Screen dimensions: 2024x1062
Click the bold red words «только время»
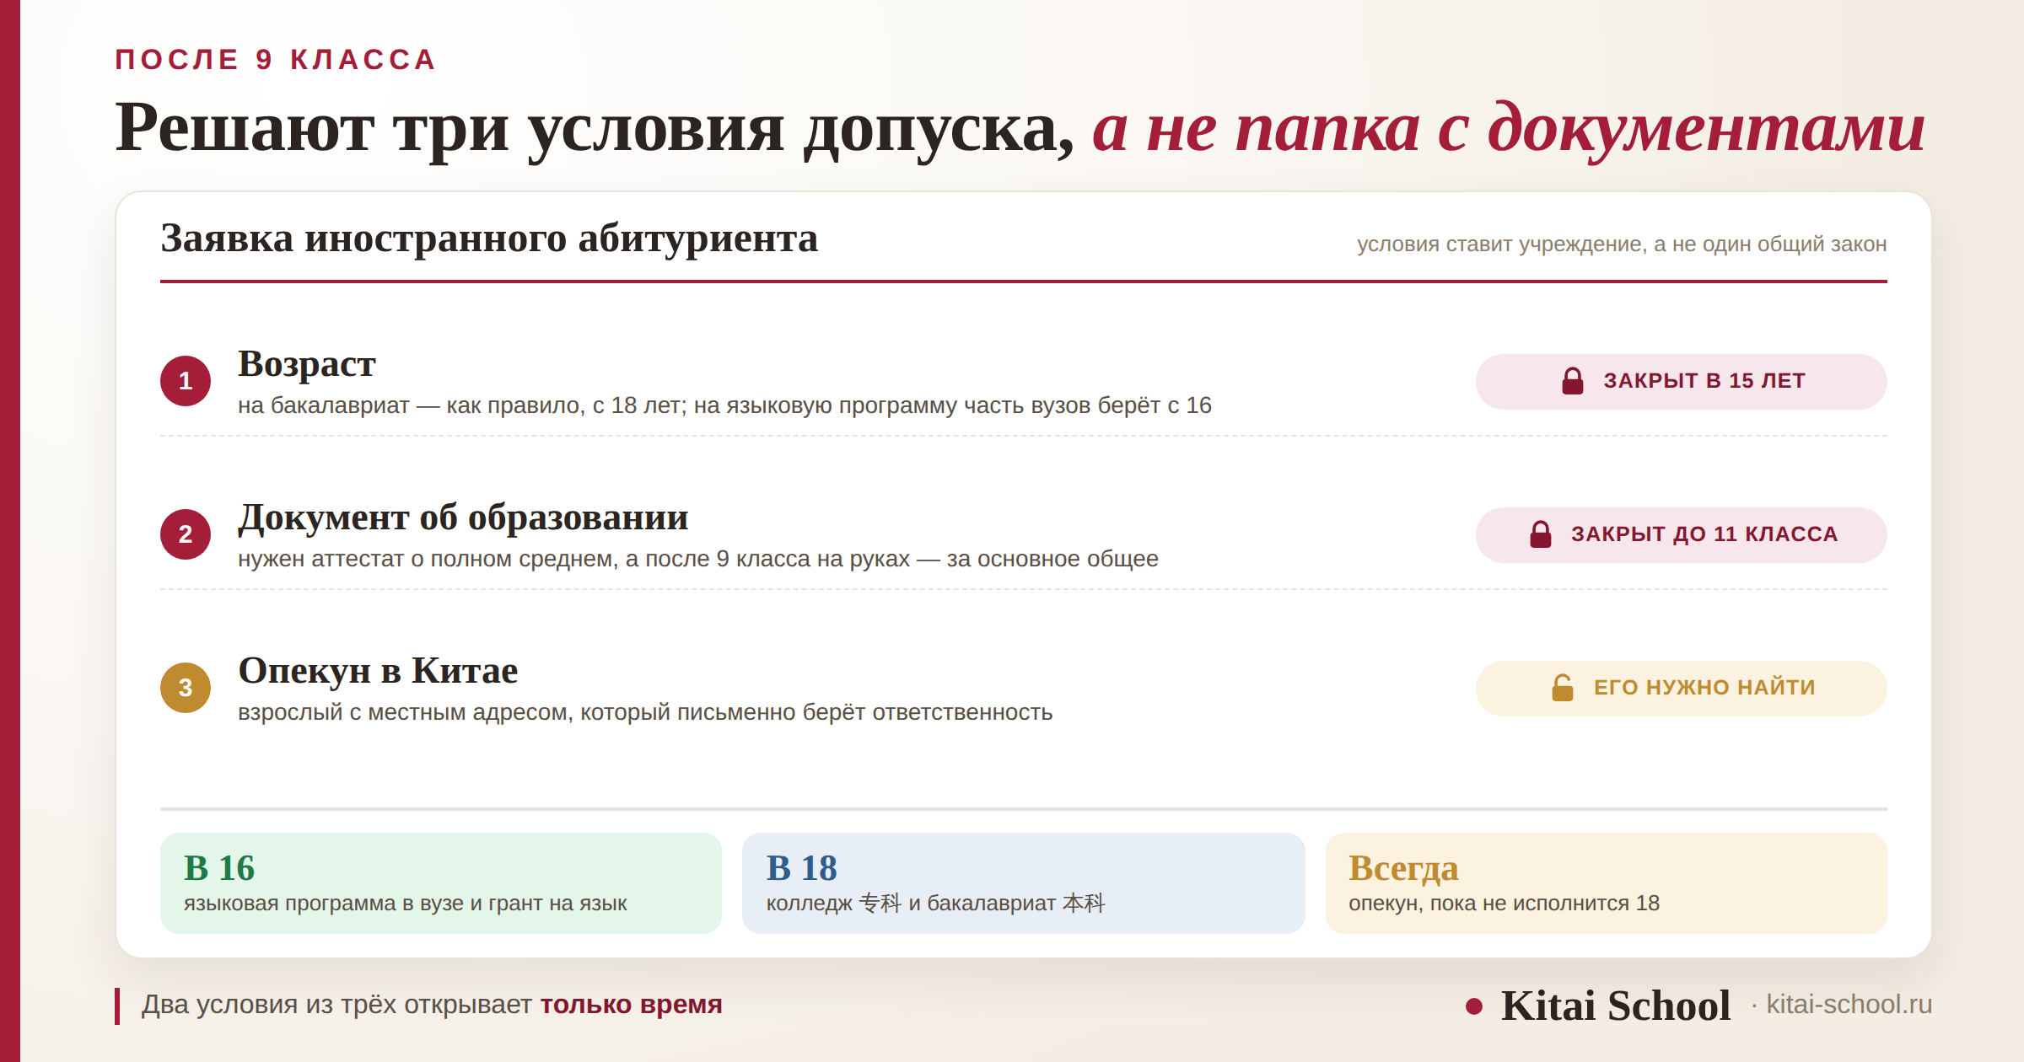pos(631,1005)
